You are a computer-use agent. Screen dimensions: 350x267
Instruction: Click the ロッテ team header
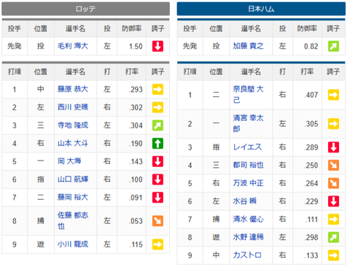(85, 9)
